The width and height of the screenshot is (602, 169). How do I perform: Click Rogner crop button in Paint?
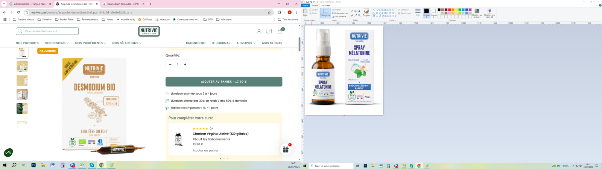(336, 10)
